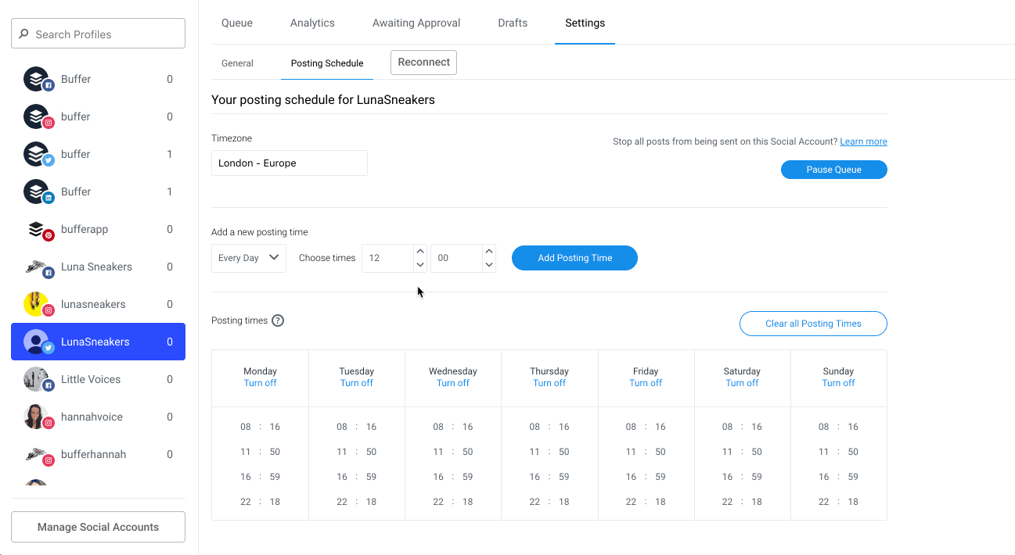
Task: Turn off Monday posting schedule
Action: (260, 383)
